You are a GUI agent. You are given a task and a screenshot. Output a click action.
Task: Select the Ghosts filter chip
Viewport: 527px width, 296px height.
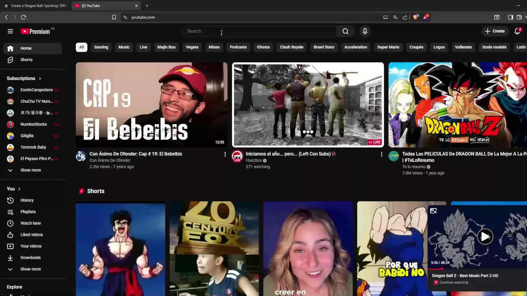[263, 47]
